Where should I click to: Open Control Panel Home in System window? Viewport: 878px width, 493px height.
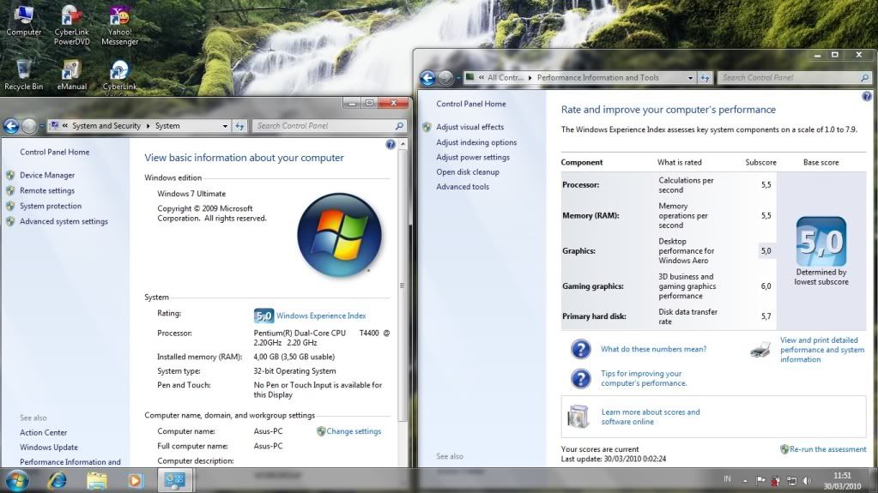point(55,153)
